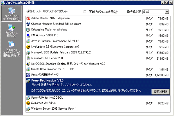Minimize the プログラムの追加と削除 window

click(x=163, y=3)
